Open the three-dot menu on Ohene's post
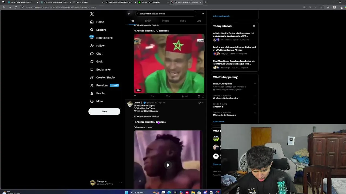This screenshot has height=194, width=346. pos(203,103)
